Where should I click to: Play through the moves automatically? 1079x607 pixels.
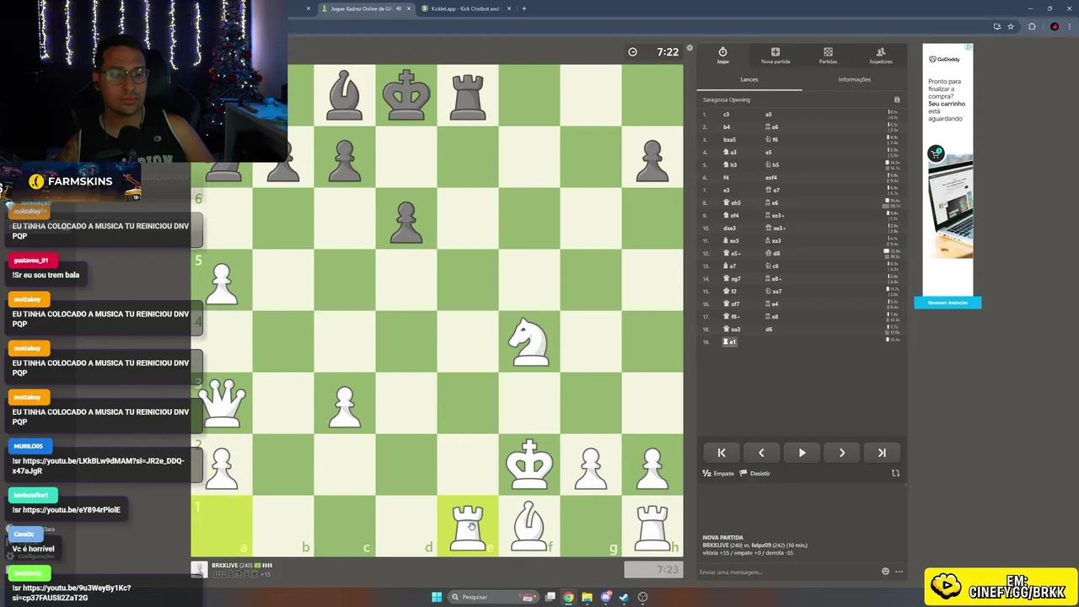pyautogui.click(x=802, y=453)
